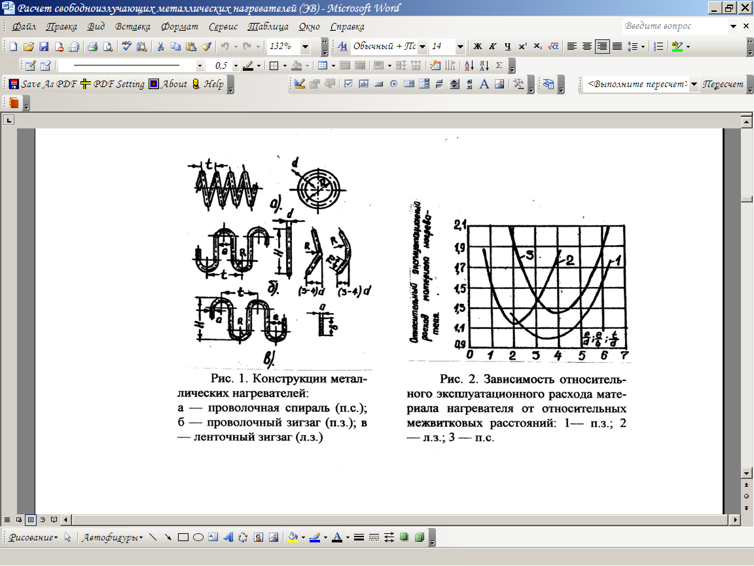The height and width of the screenshot is (566, 754).
Task: Click Save As PDF button
Action: [x=43, y=85]
